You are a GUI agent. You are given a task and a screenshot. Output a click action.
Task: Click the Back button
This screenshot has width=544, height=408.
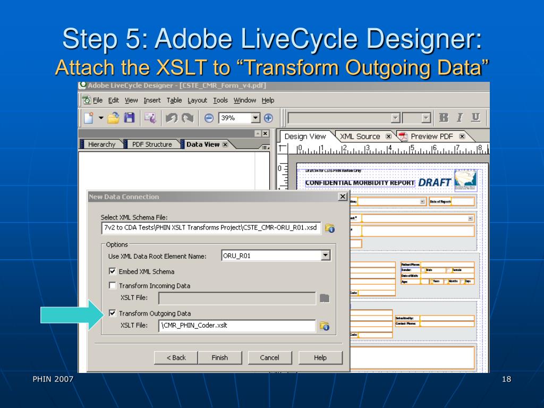point(176,358)
